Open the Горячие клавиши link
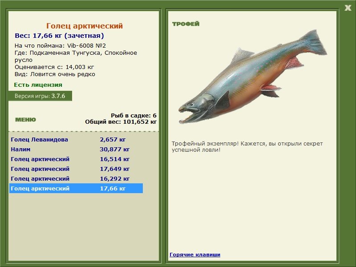The height and width of the screenshot is (267, 356). 194,255
